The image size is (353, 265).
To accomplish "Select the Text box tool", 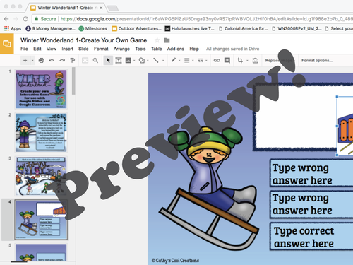I will [119, 61].
